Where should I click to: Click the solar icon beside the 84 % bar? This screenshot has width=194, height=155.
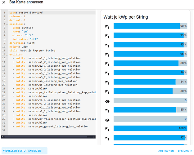(x=107, y=82)
